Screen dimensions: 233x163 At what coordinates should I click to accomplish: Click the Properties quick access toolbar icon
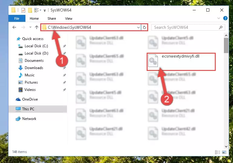pos(23,10)
